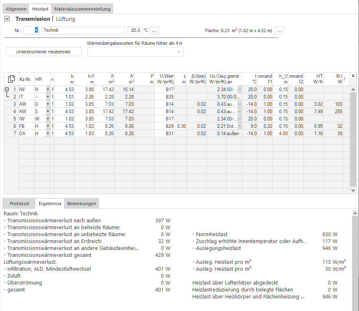Switch to the Allgemein tab
359x311 pixels.
pyautogui.click(x=16, y=9)
